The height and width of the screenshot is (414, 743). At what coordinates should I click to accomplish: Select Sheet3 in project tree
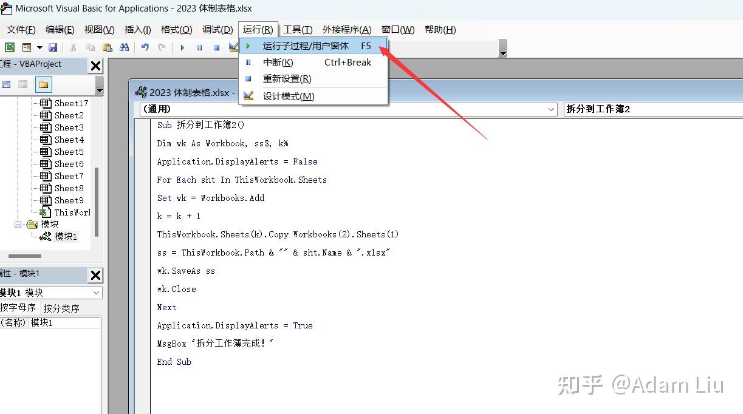tap(62, 127)
